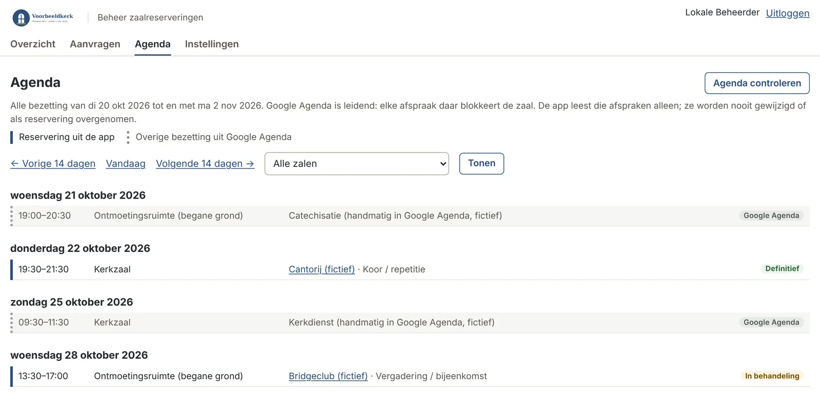Open the Cantorij (fictief) link
The image size is (820, 406).
322,269
